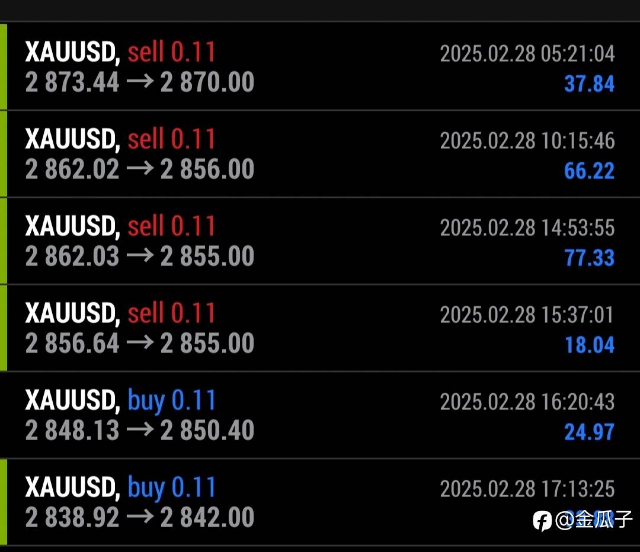The width and height of the screenshot is (640, 552).
Task: Open the trade priced 2 862.03 → 2 855.00
Action: [x=140, y=256]
